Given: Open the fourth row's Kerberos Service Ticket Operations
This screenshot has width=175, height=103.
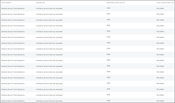Looking at the screenshot, I should tap(13, 26).
